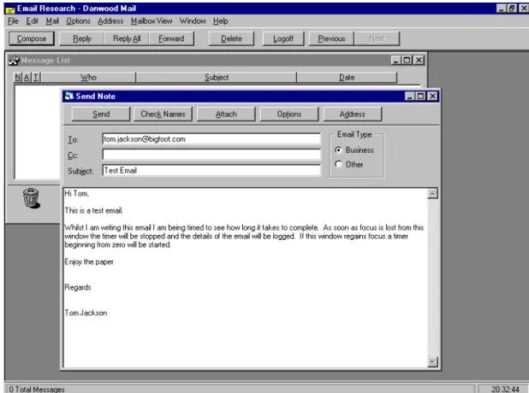Click the 'Hi Tom,' greeting line
The width and height of the screenshot is (529, 393).
click(x=76, y=193)
